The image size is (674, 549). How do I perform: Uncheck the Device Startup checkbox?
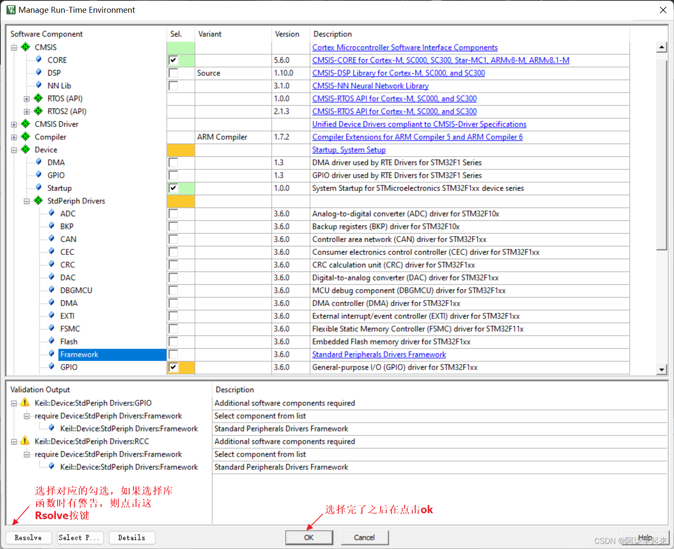point(173,188)
